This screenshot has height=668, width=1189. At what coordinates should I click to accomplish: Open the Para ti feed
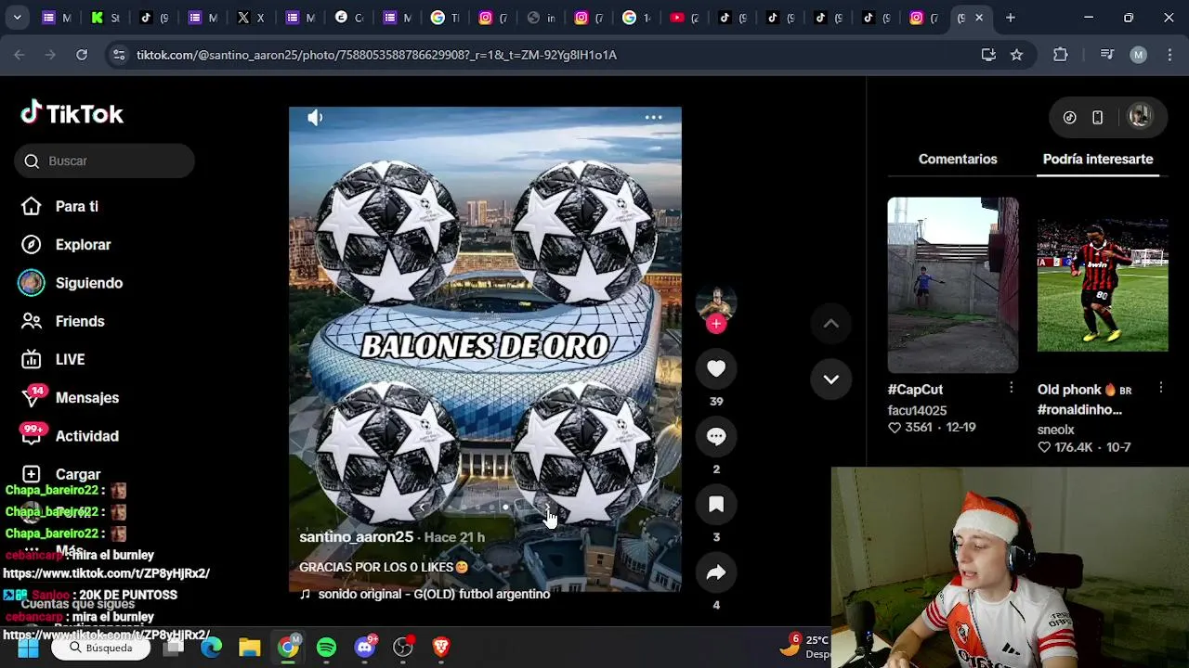76,206
